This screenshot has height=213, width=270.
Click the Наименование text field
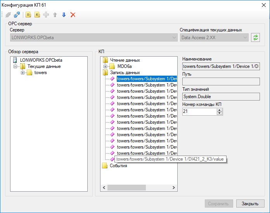coord(221,66)
